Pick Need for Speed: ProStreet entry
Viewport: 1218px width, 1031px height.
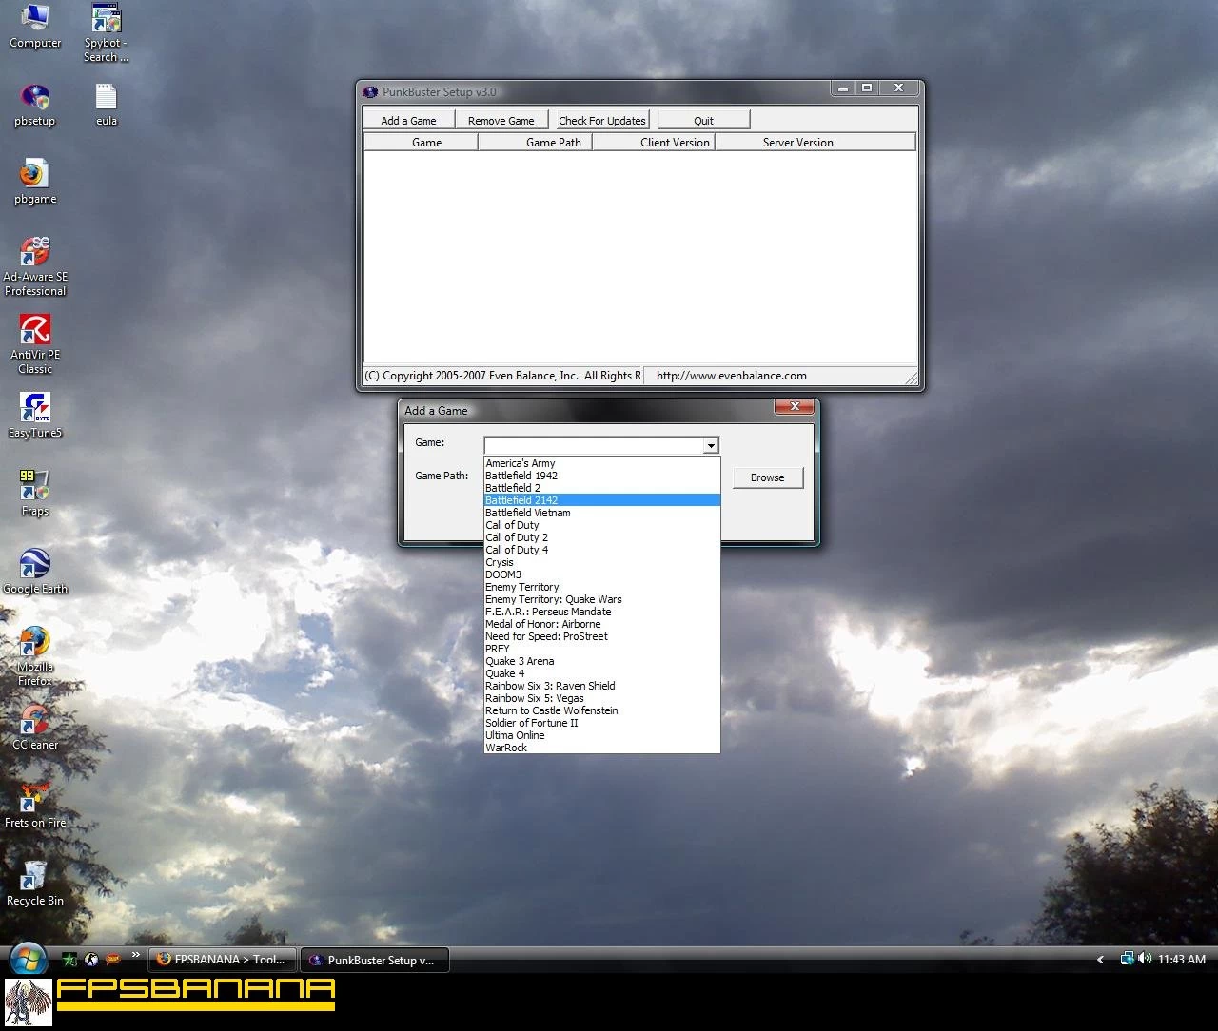(601, 636)
